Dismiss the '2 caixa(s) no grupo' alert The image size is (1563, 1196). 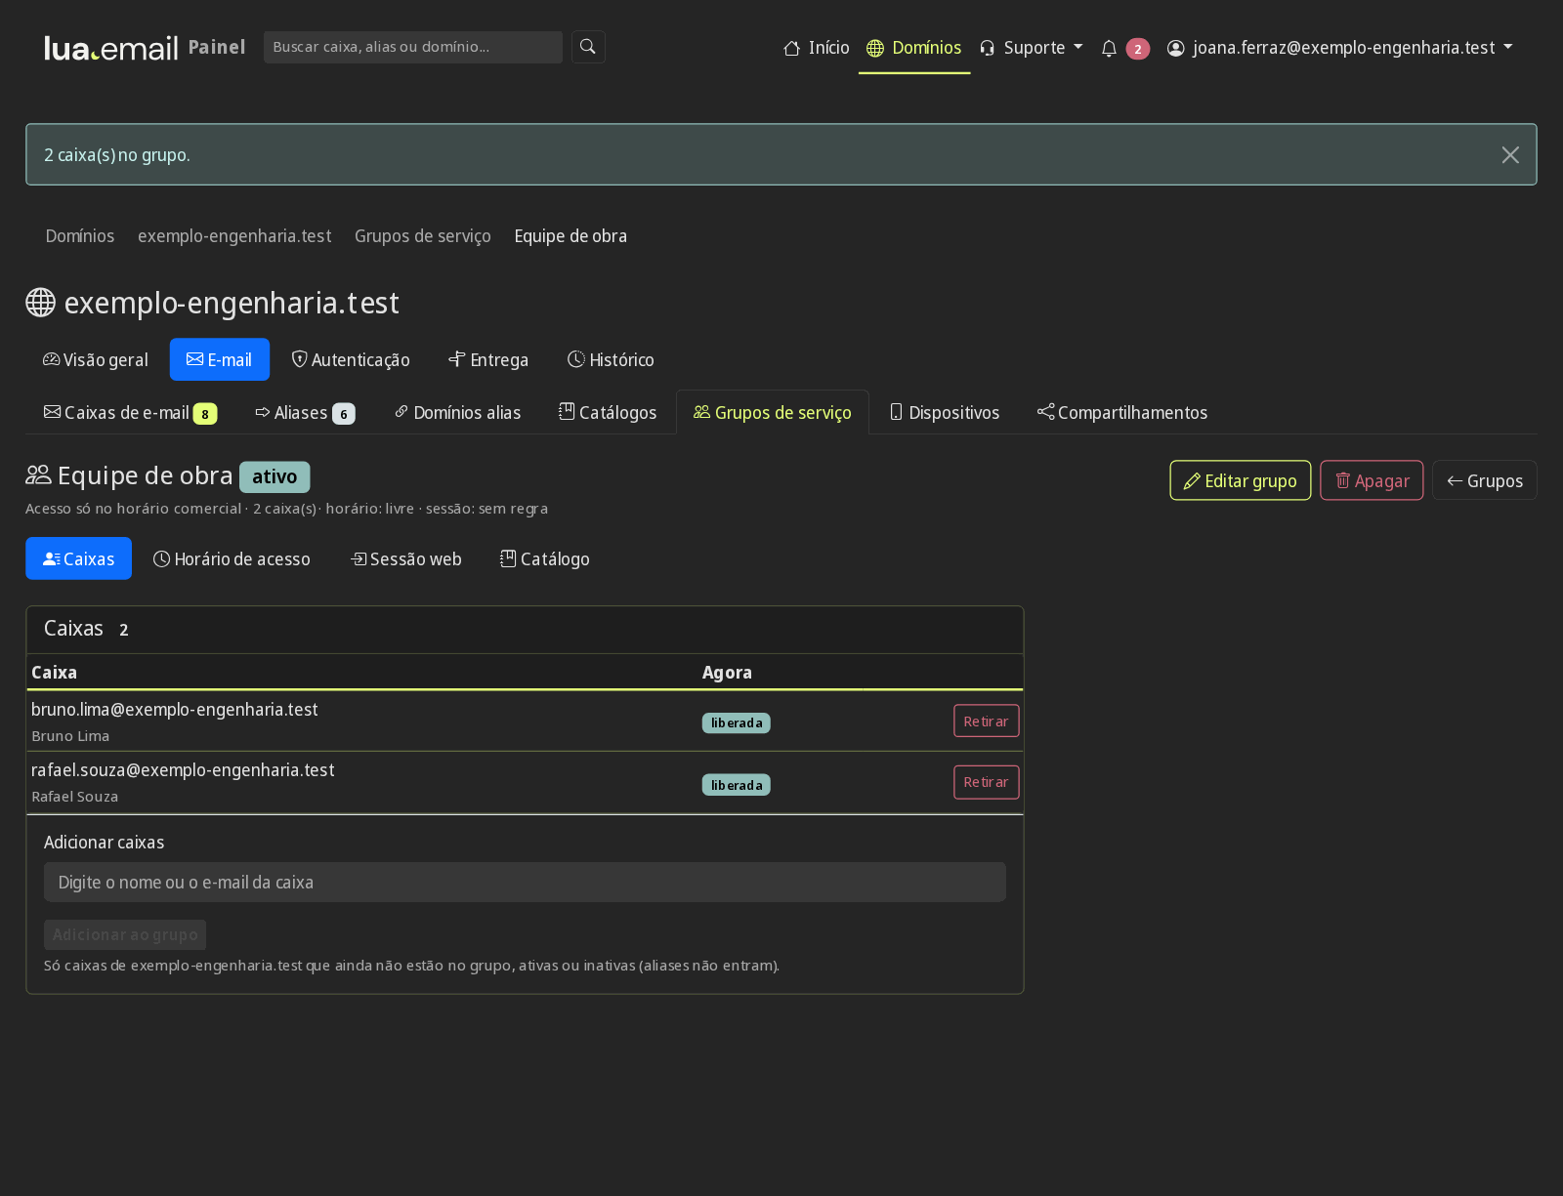(1510, 155)
